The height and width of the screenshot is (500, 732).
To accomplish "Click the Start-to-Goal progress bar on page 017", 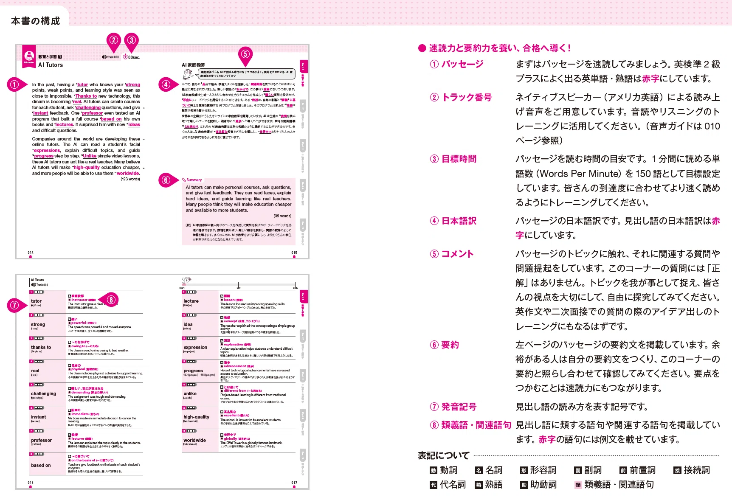I will [x=239, y=284].
